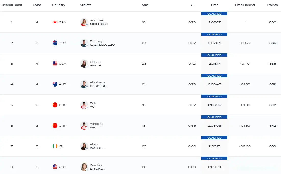Sort table by Time column header
Screen dimensions: 281x174
(214, 5)
